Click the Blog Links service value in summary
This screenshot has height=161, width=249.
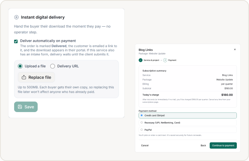pos(228,75)
